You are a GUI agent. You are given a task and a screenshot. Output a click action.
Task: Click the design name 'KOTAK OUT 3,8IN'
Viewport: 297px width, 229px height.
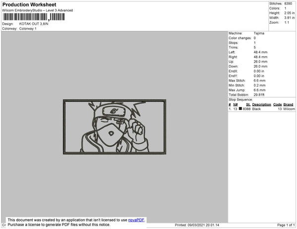point(34,24)
